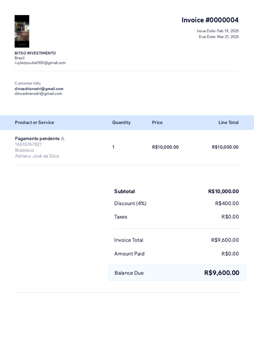Click the BITSO INVESTIMENTO company name
The height and width of the screenshot is (339, 254).
click(x=35, y=53)
